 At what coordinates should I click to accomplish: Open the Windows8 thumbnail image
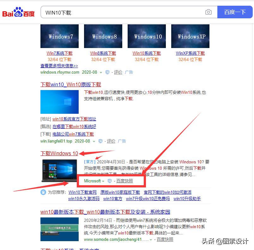click(103, 36)
